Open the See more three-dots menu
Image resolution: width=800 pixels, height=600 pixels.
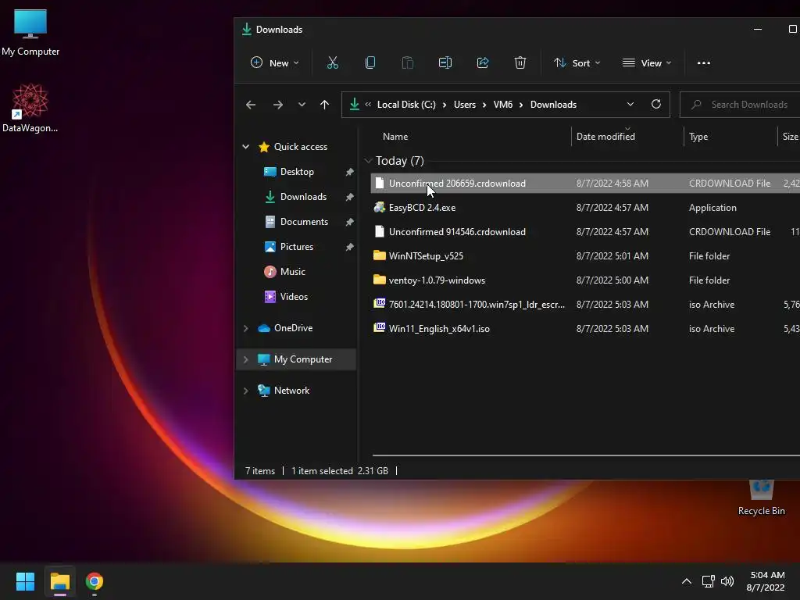click(x=704, y=62)
